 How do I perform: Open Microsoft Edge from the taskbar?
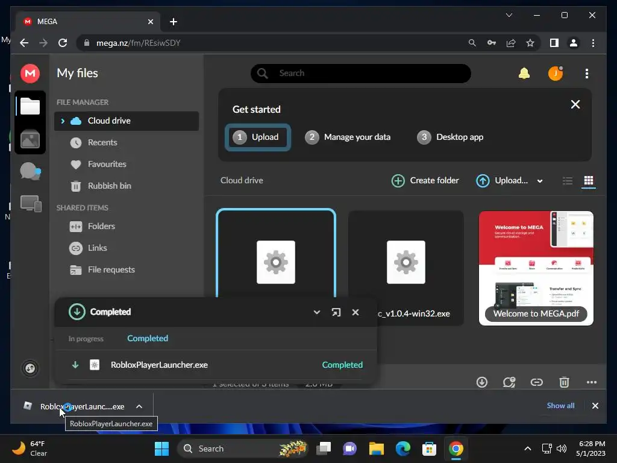coord(403,449)
